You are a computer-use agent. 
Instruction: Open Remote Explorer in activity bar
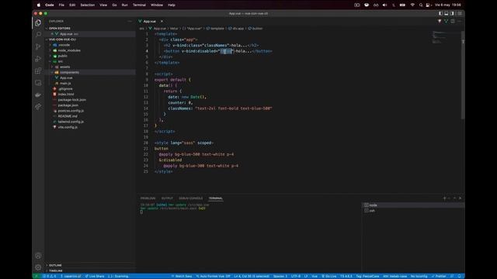[38, 83]
